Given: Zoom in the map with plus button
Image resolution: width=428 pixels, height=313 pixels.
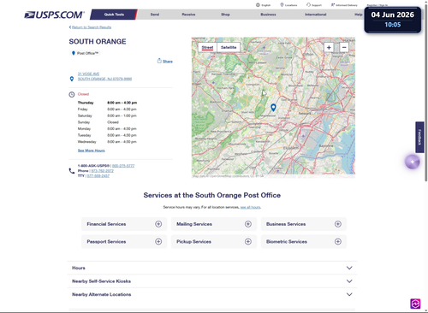Looking at the screenshot, I should tap(329, 47).
